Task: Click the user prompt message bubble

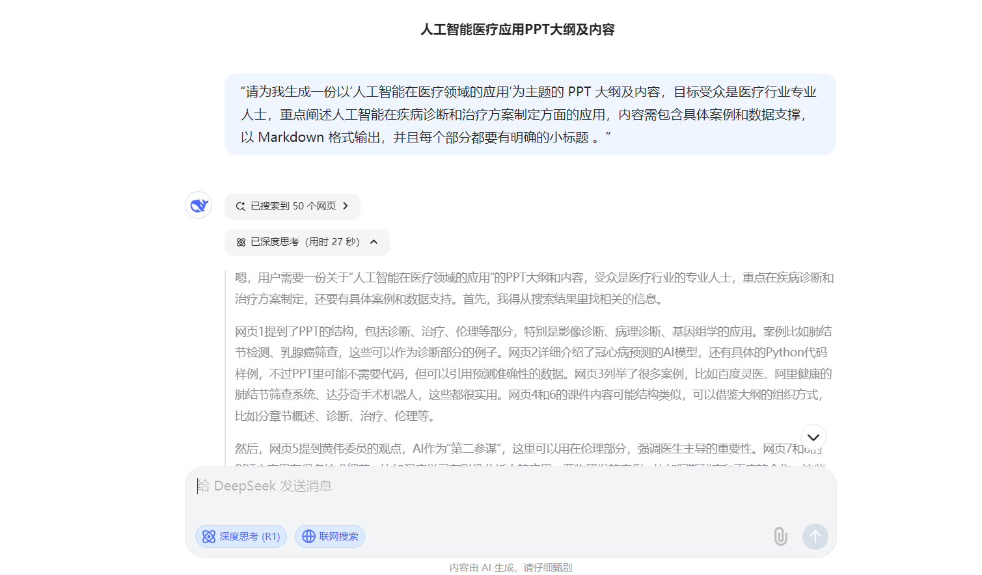Action: 530,114
